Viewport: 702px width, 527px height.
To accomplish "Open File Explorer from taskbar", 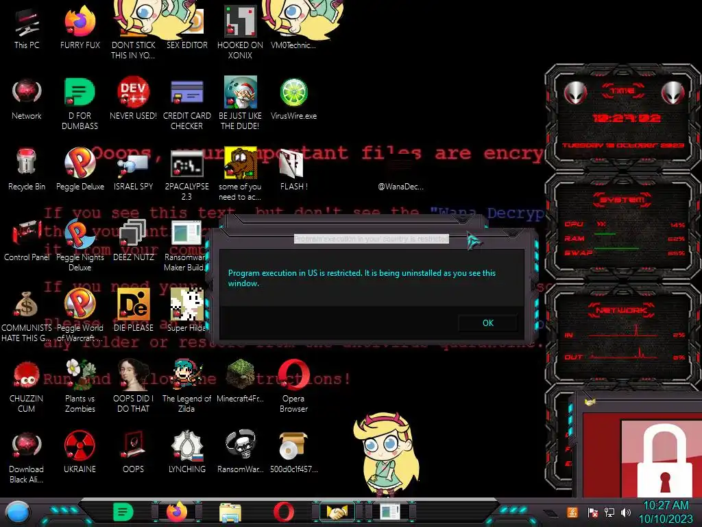I will (230, 512).
